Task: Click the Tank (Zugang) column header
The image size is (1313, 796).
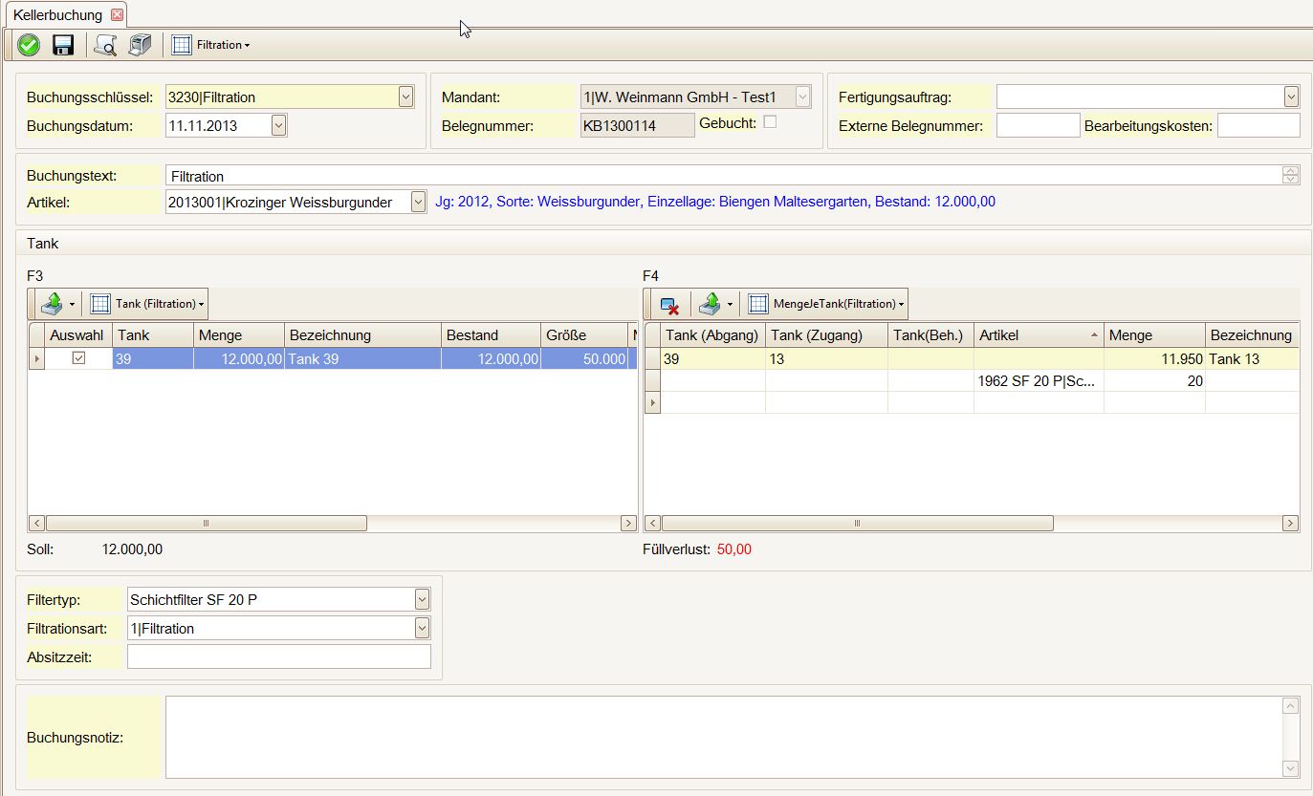Action: 826,335
